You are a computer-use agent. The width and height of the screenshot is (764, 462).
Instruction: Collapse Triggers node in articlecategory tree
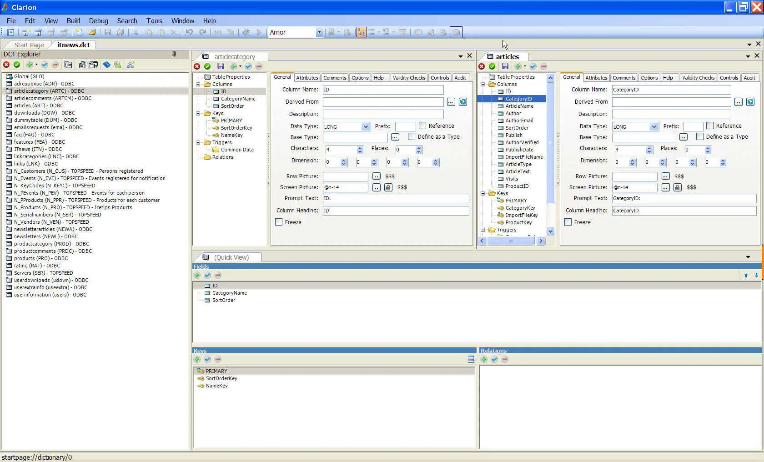click(198, 142)
